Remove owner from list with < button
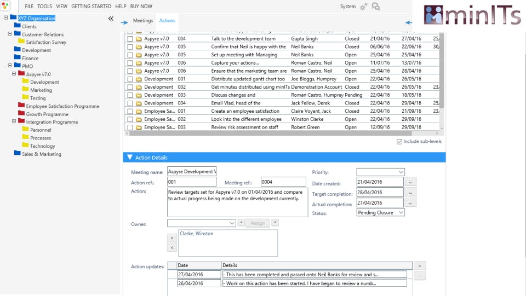 [x=171, y=247]
